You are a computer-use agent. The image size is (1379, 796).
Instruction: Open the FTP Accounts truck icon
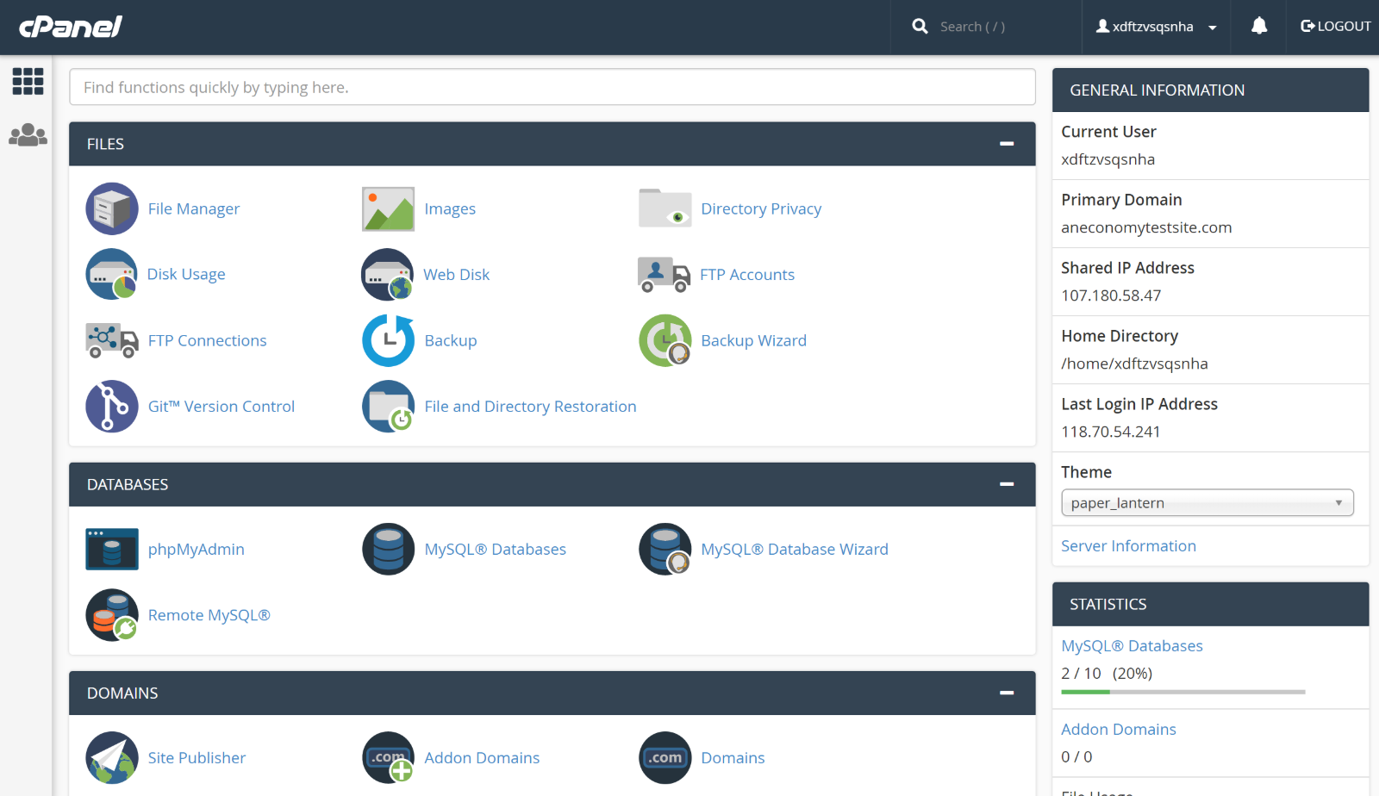[x=664, y=274]
